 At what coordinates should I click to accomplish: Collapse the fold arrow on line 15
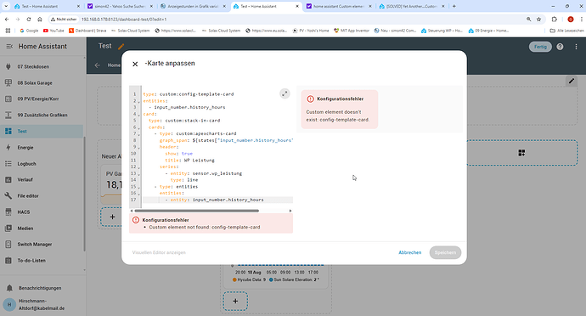click(139, 188)
